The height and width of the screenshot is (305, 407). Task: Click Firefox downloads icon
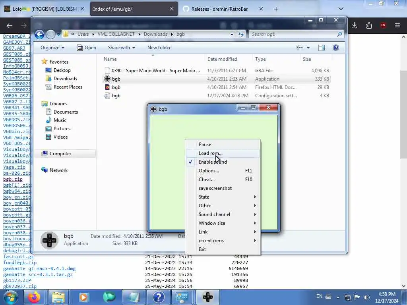(354, 25)
